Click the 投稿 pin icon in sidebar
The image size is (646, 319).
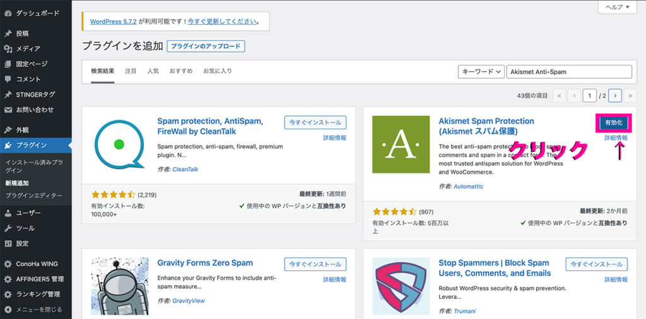tap(8, 33)
